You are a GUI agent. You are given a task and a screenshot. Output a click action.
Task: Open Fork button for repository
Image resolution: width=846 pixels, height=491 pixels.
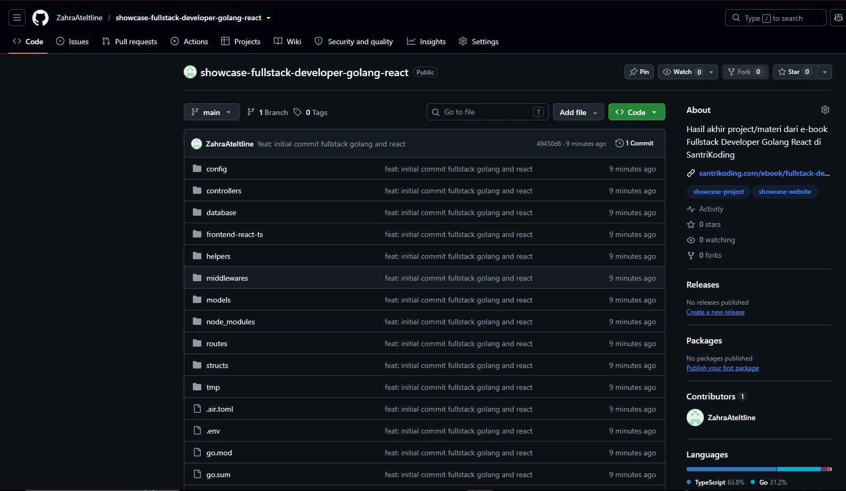[745, 72]
